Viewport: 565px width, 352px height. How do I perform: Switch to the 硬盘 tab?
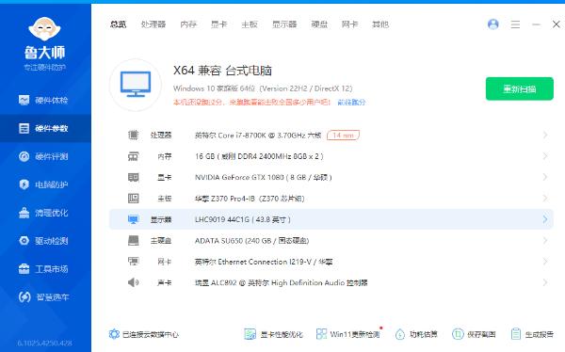319,24
